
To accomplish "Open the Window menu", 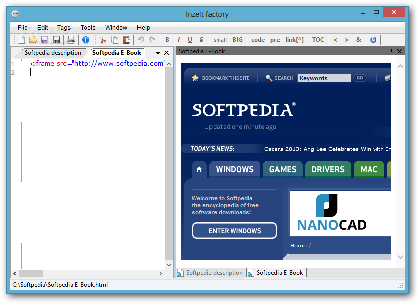I will pyautogui.click(x=116, y=28).
